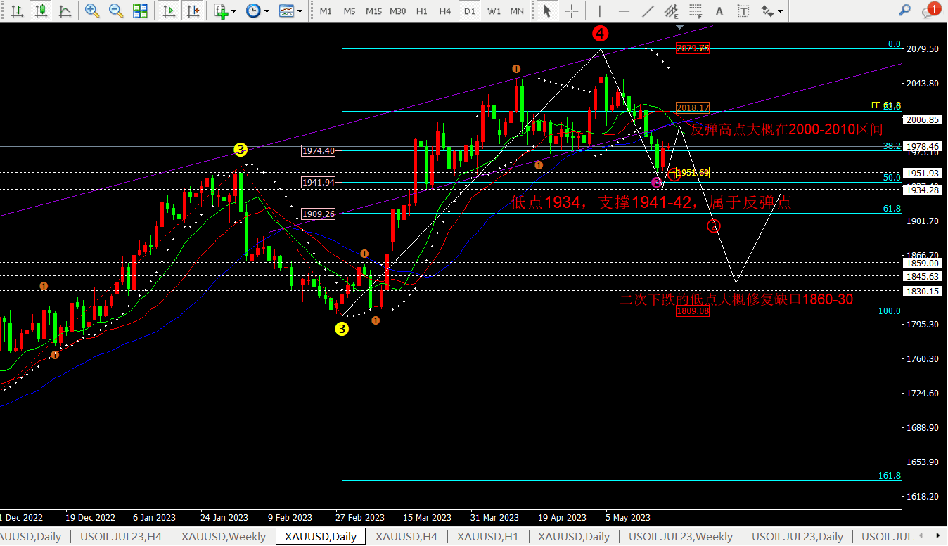
Task: Open the XAUUSD,H4 chart tab
Action: (406, 537)
